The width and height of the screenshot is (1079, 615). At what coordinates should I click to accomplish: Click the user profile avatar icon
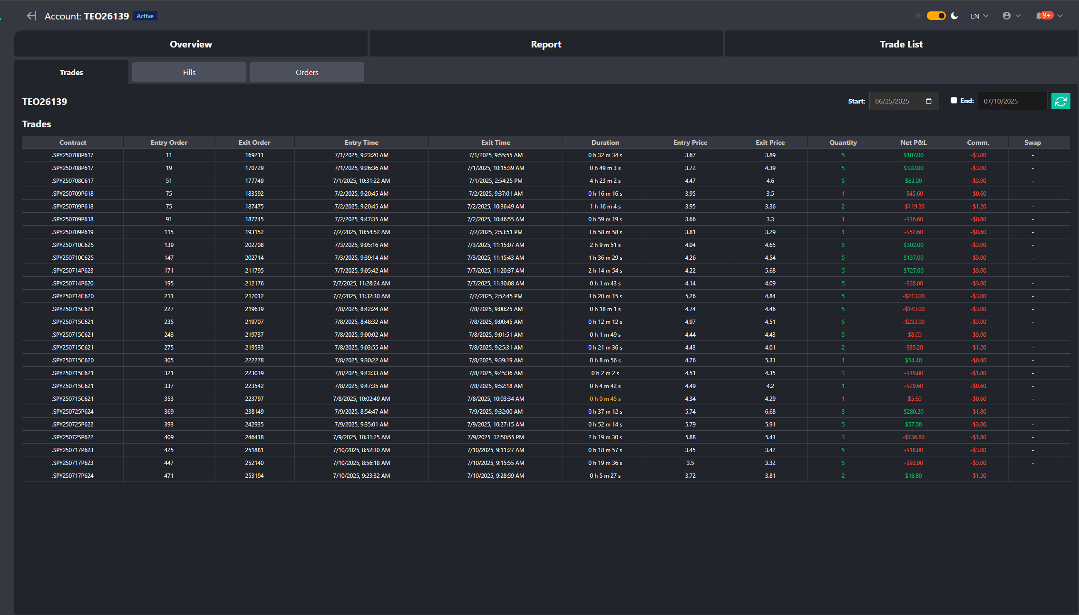click(1007, 16)
